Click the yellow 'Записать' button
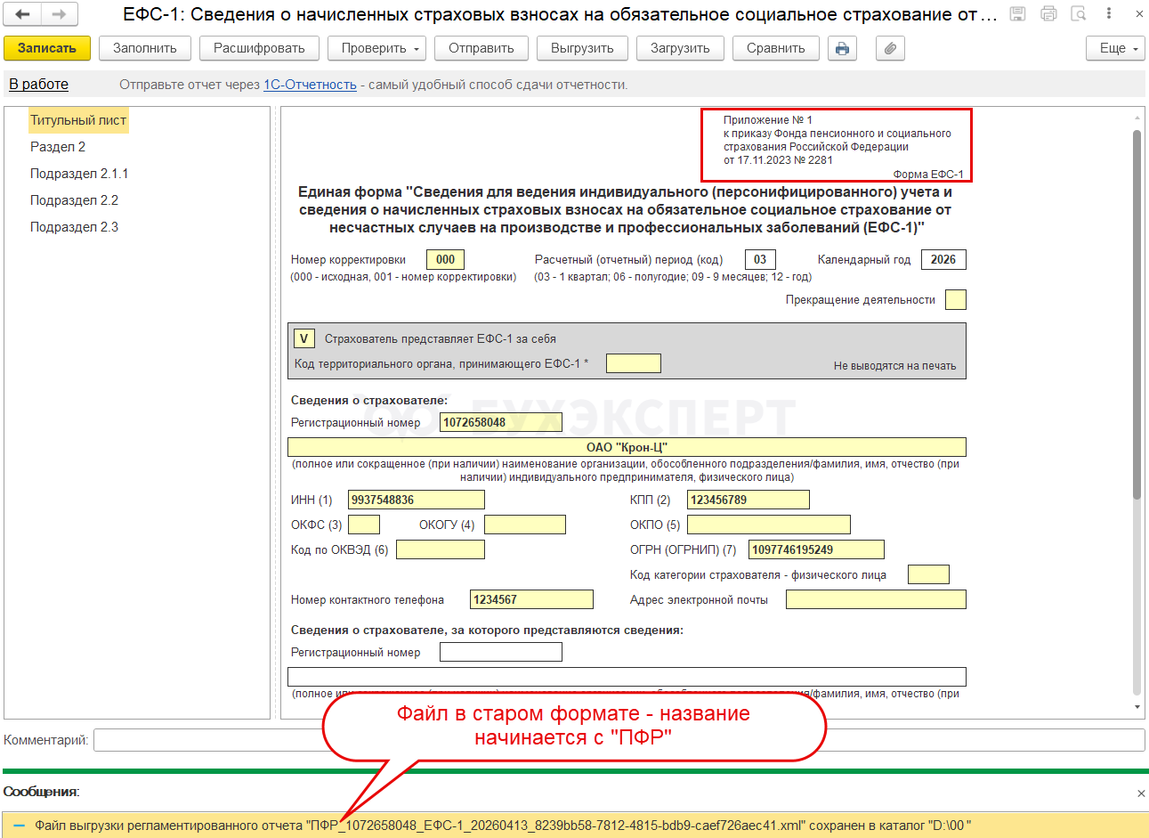The image size is (1149, 838). click(47, 49)
